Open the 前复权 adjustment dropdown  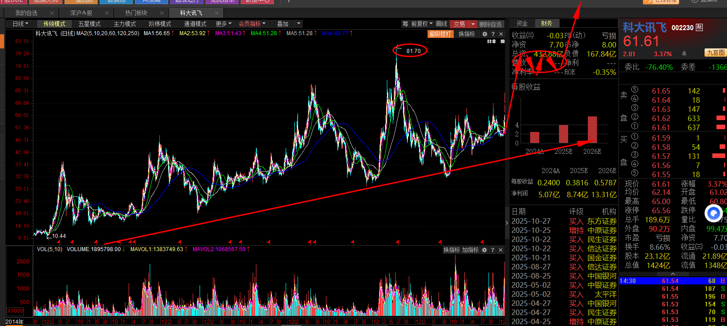pos(422,24)
